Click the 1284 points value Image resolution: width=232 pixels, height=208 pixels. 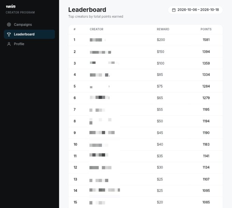(206, 86)
